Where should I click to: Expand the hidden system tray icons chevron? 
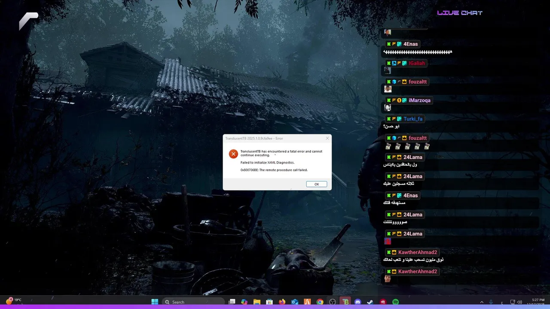tap(482, 302)
